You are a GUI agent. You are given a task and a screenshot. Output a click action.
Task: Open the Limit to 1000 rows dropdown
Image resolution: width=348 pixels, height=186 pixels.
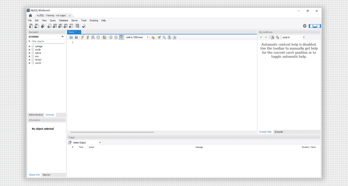pos(137,37)
